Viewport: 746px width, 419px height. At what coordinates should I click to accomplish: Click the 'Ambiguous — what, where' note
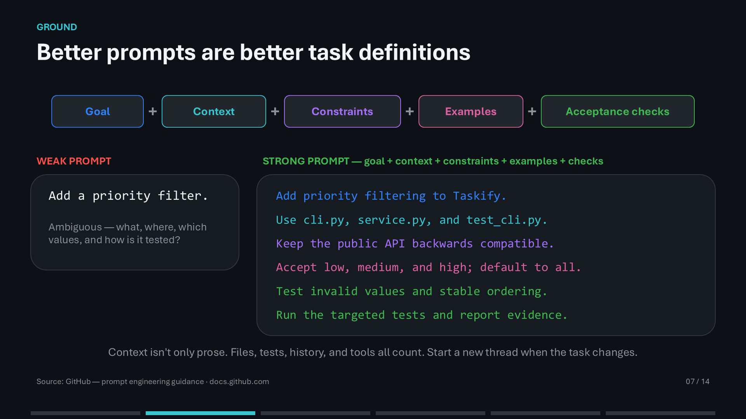pyautogui.click(x=127, y=233)
